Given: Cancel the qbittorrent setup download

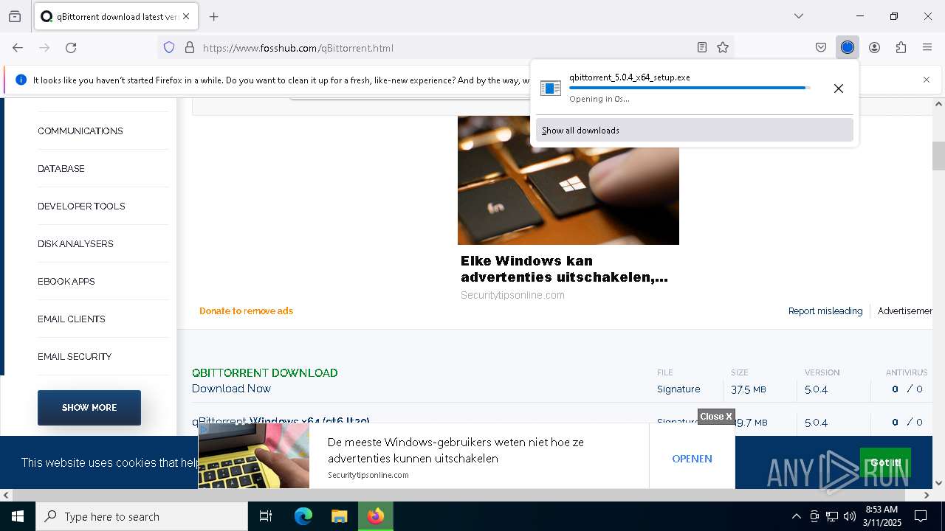Looking at the screenshot, I should click(839, 88).
